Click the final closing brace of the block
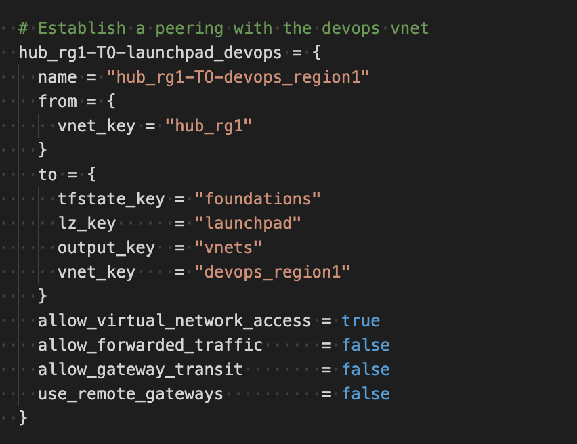The image size is (577, 444). click(x=24, y=418)
